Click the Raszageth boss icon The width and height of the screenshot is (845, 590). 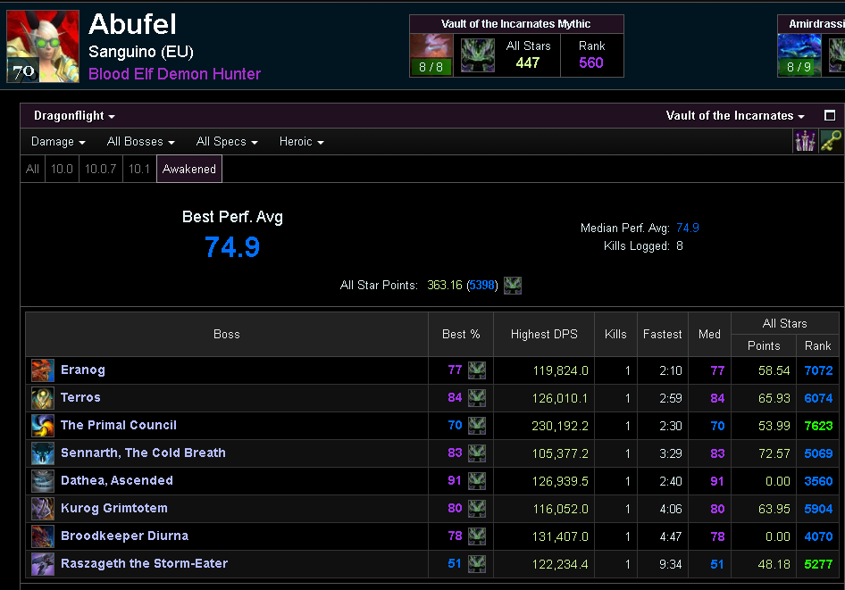tap(43, 564)
